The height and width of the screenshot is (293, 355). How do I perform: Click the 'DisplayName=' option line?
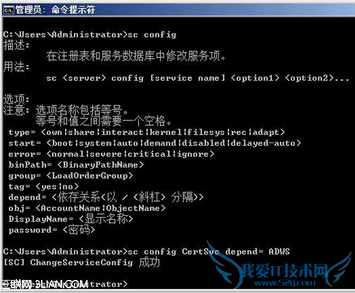pyautogui.click(x=70, y=219)
